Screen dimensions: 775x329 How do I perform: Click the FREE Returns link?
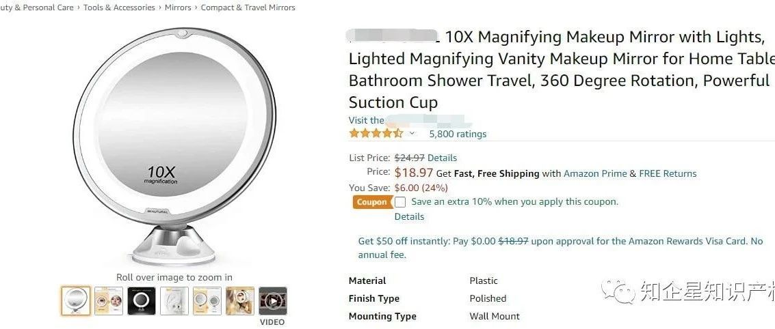pos(668,173)
